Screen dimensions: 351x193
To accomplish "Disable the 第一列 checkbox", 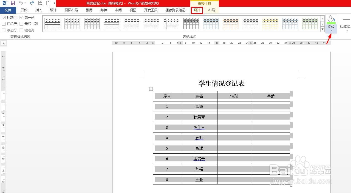I will click(21, 17).
